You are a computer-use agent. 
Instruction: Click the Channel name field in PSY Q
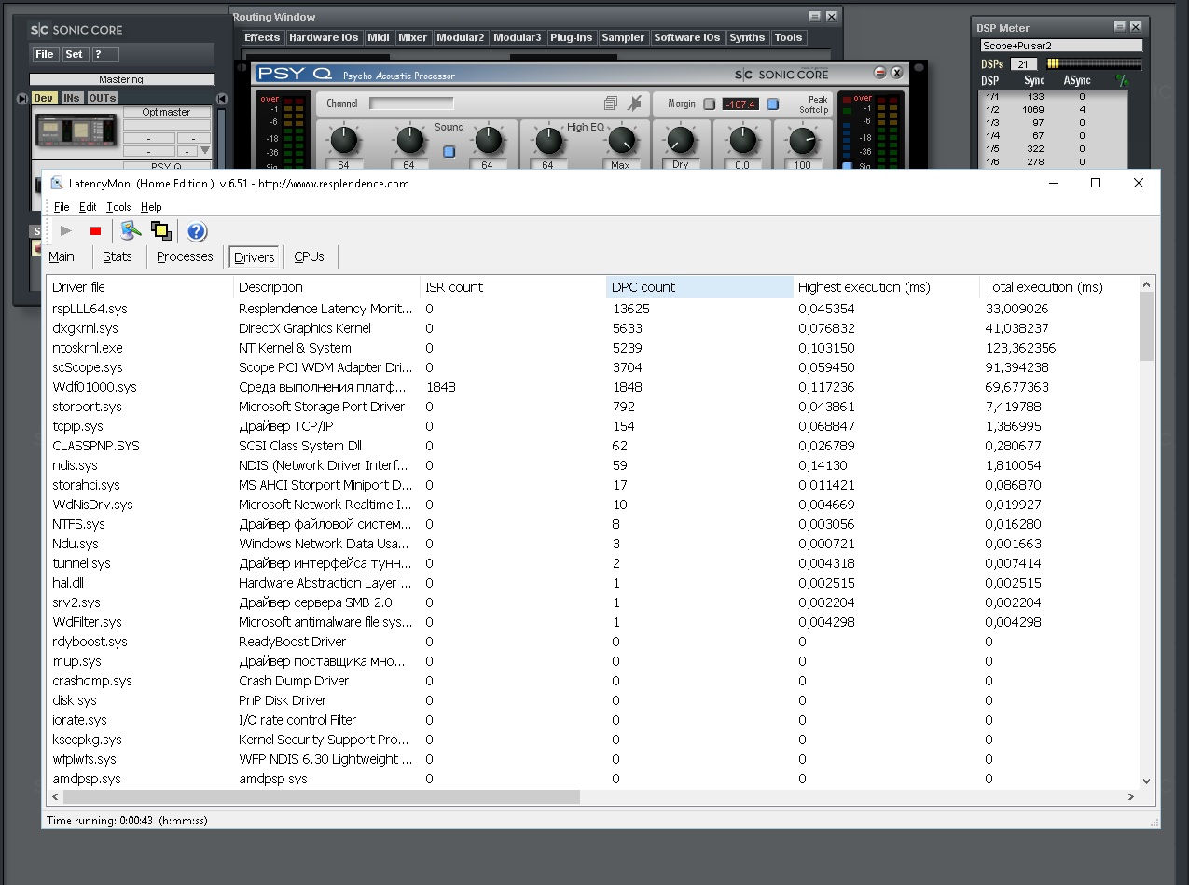(411, 104)
